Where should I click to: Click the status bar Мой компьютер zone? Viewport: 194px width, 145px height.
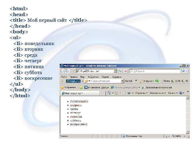click(x=132, y=136)
